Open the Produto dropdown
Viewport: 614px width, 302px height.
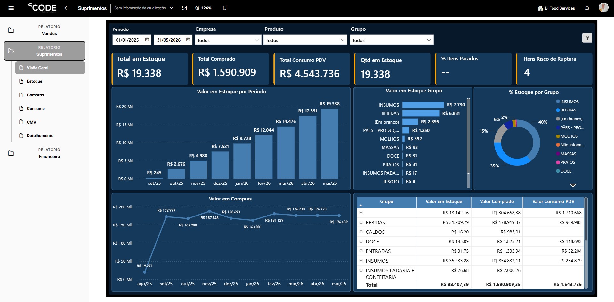[305, 40]
